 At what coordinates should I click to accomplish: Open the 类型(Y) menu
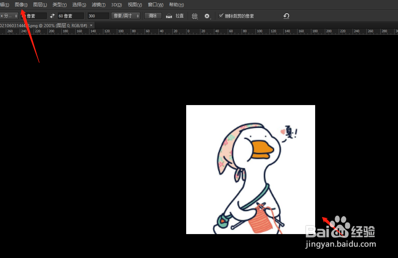point(60,5)
